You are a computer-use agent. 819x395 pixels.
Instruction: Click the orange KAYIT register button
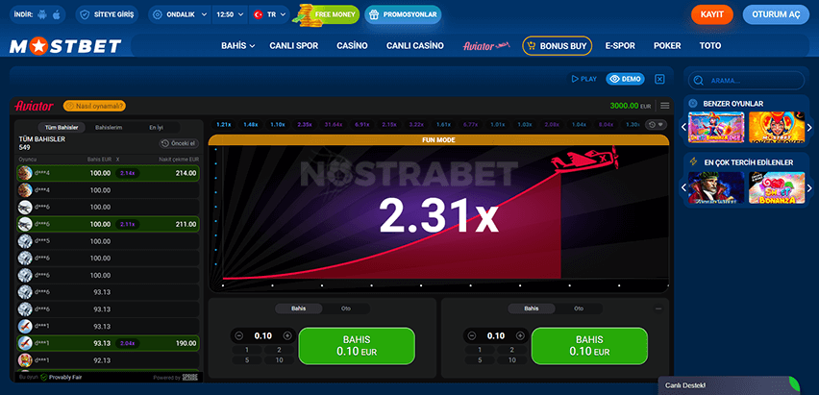pos(712,14)
